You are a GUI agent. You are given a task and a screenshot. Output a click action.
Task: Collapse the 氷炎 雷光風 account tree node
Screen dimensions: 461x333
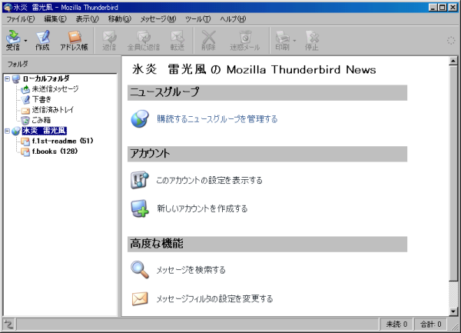click(x=8, y=131)
